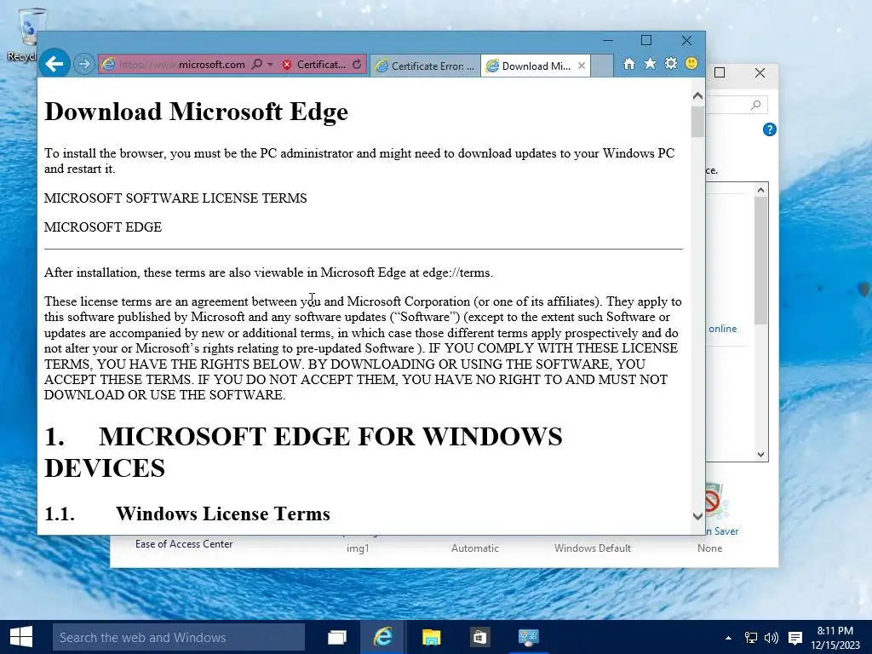This screenshot has height=654, width=872.
Task: Click the network status tray icon
Action: click(751, 638)
